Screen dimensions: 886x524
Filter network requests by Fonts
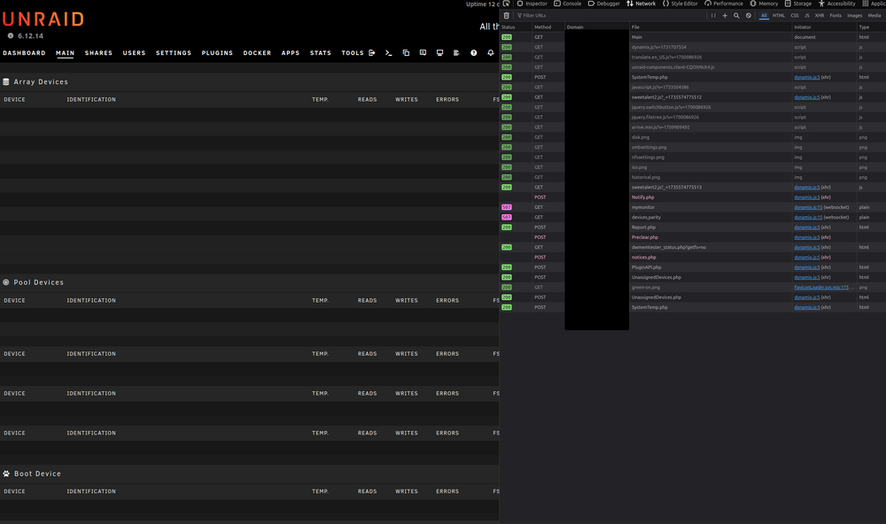pyautogui.click(x=835, y=16)
